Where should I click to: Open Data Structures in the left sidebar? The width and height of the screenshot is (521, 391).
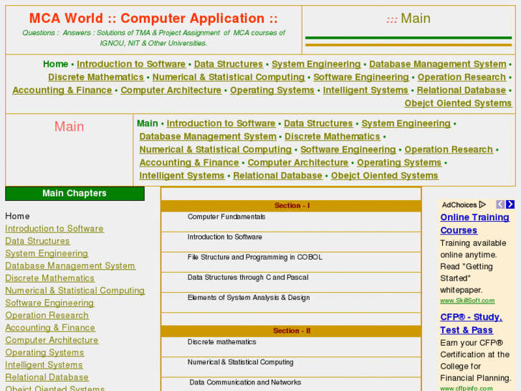37,241
